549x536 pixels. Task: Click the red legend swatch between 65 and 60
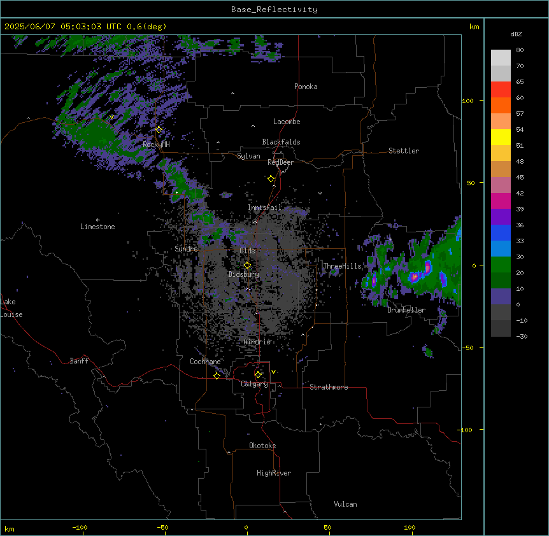pos(501,90)
